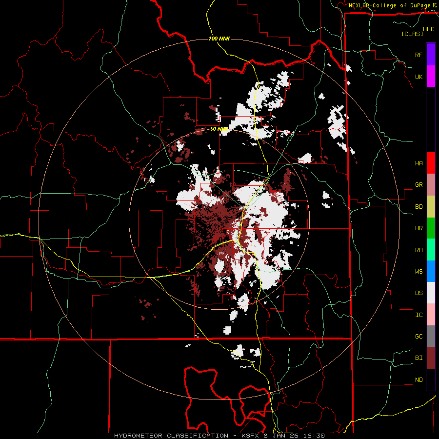Click the HA legend label
Viewport: 439px width, 439px height.
click(x=419, y=163)
